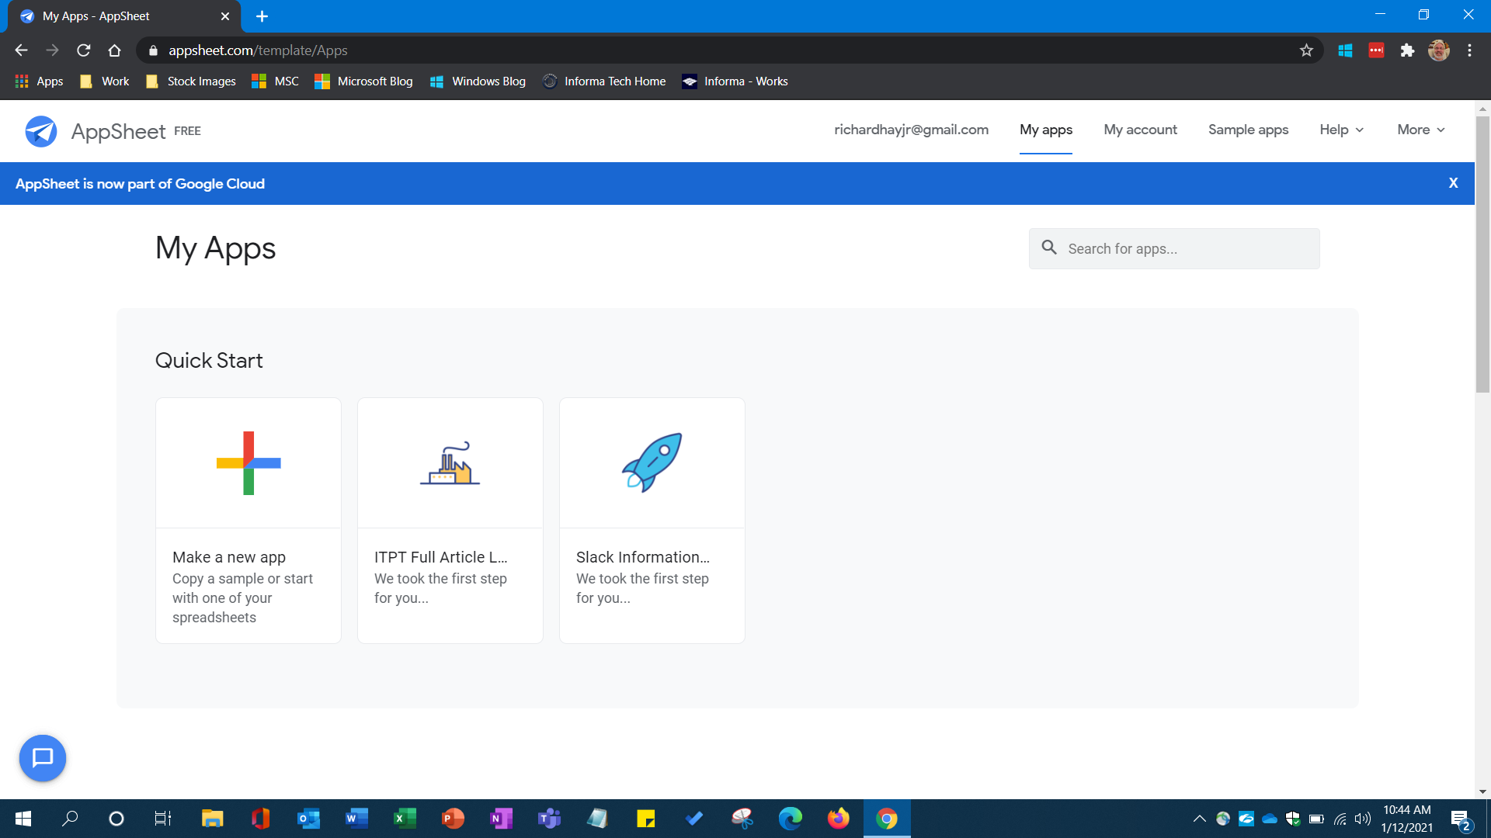
Task: Click the magnifier icon in the apps search box
Action: pyautogui.click(x=1049, y=248)
